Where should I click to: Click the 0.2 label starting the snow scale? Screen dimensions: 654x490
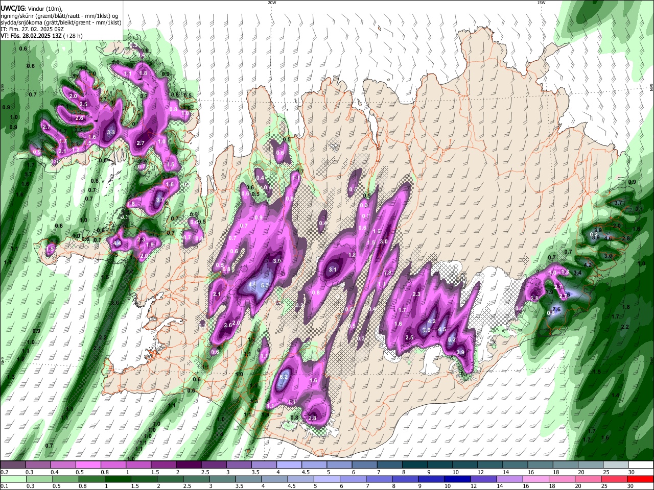4,472
